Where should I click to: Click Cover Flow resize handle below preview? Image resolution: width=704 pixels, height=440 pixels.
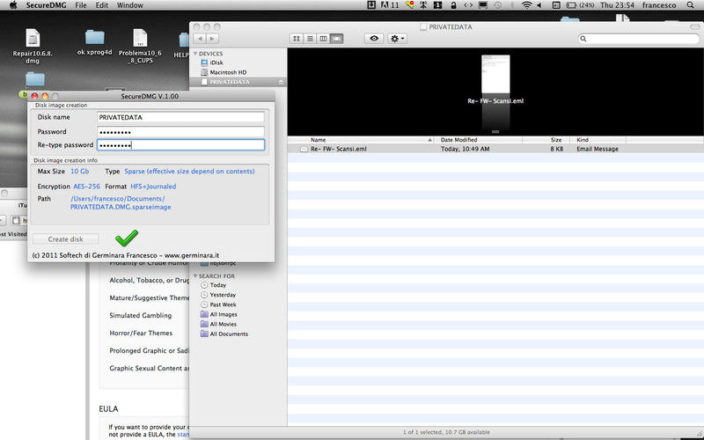click(495, 132)
